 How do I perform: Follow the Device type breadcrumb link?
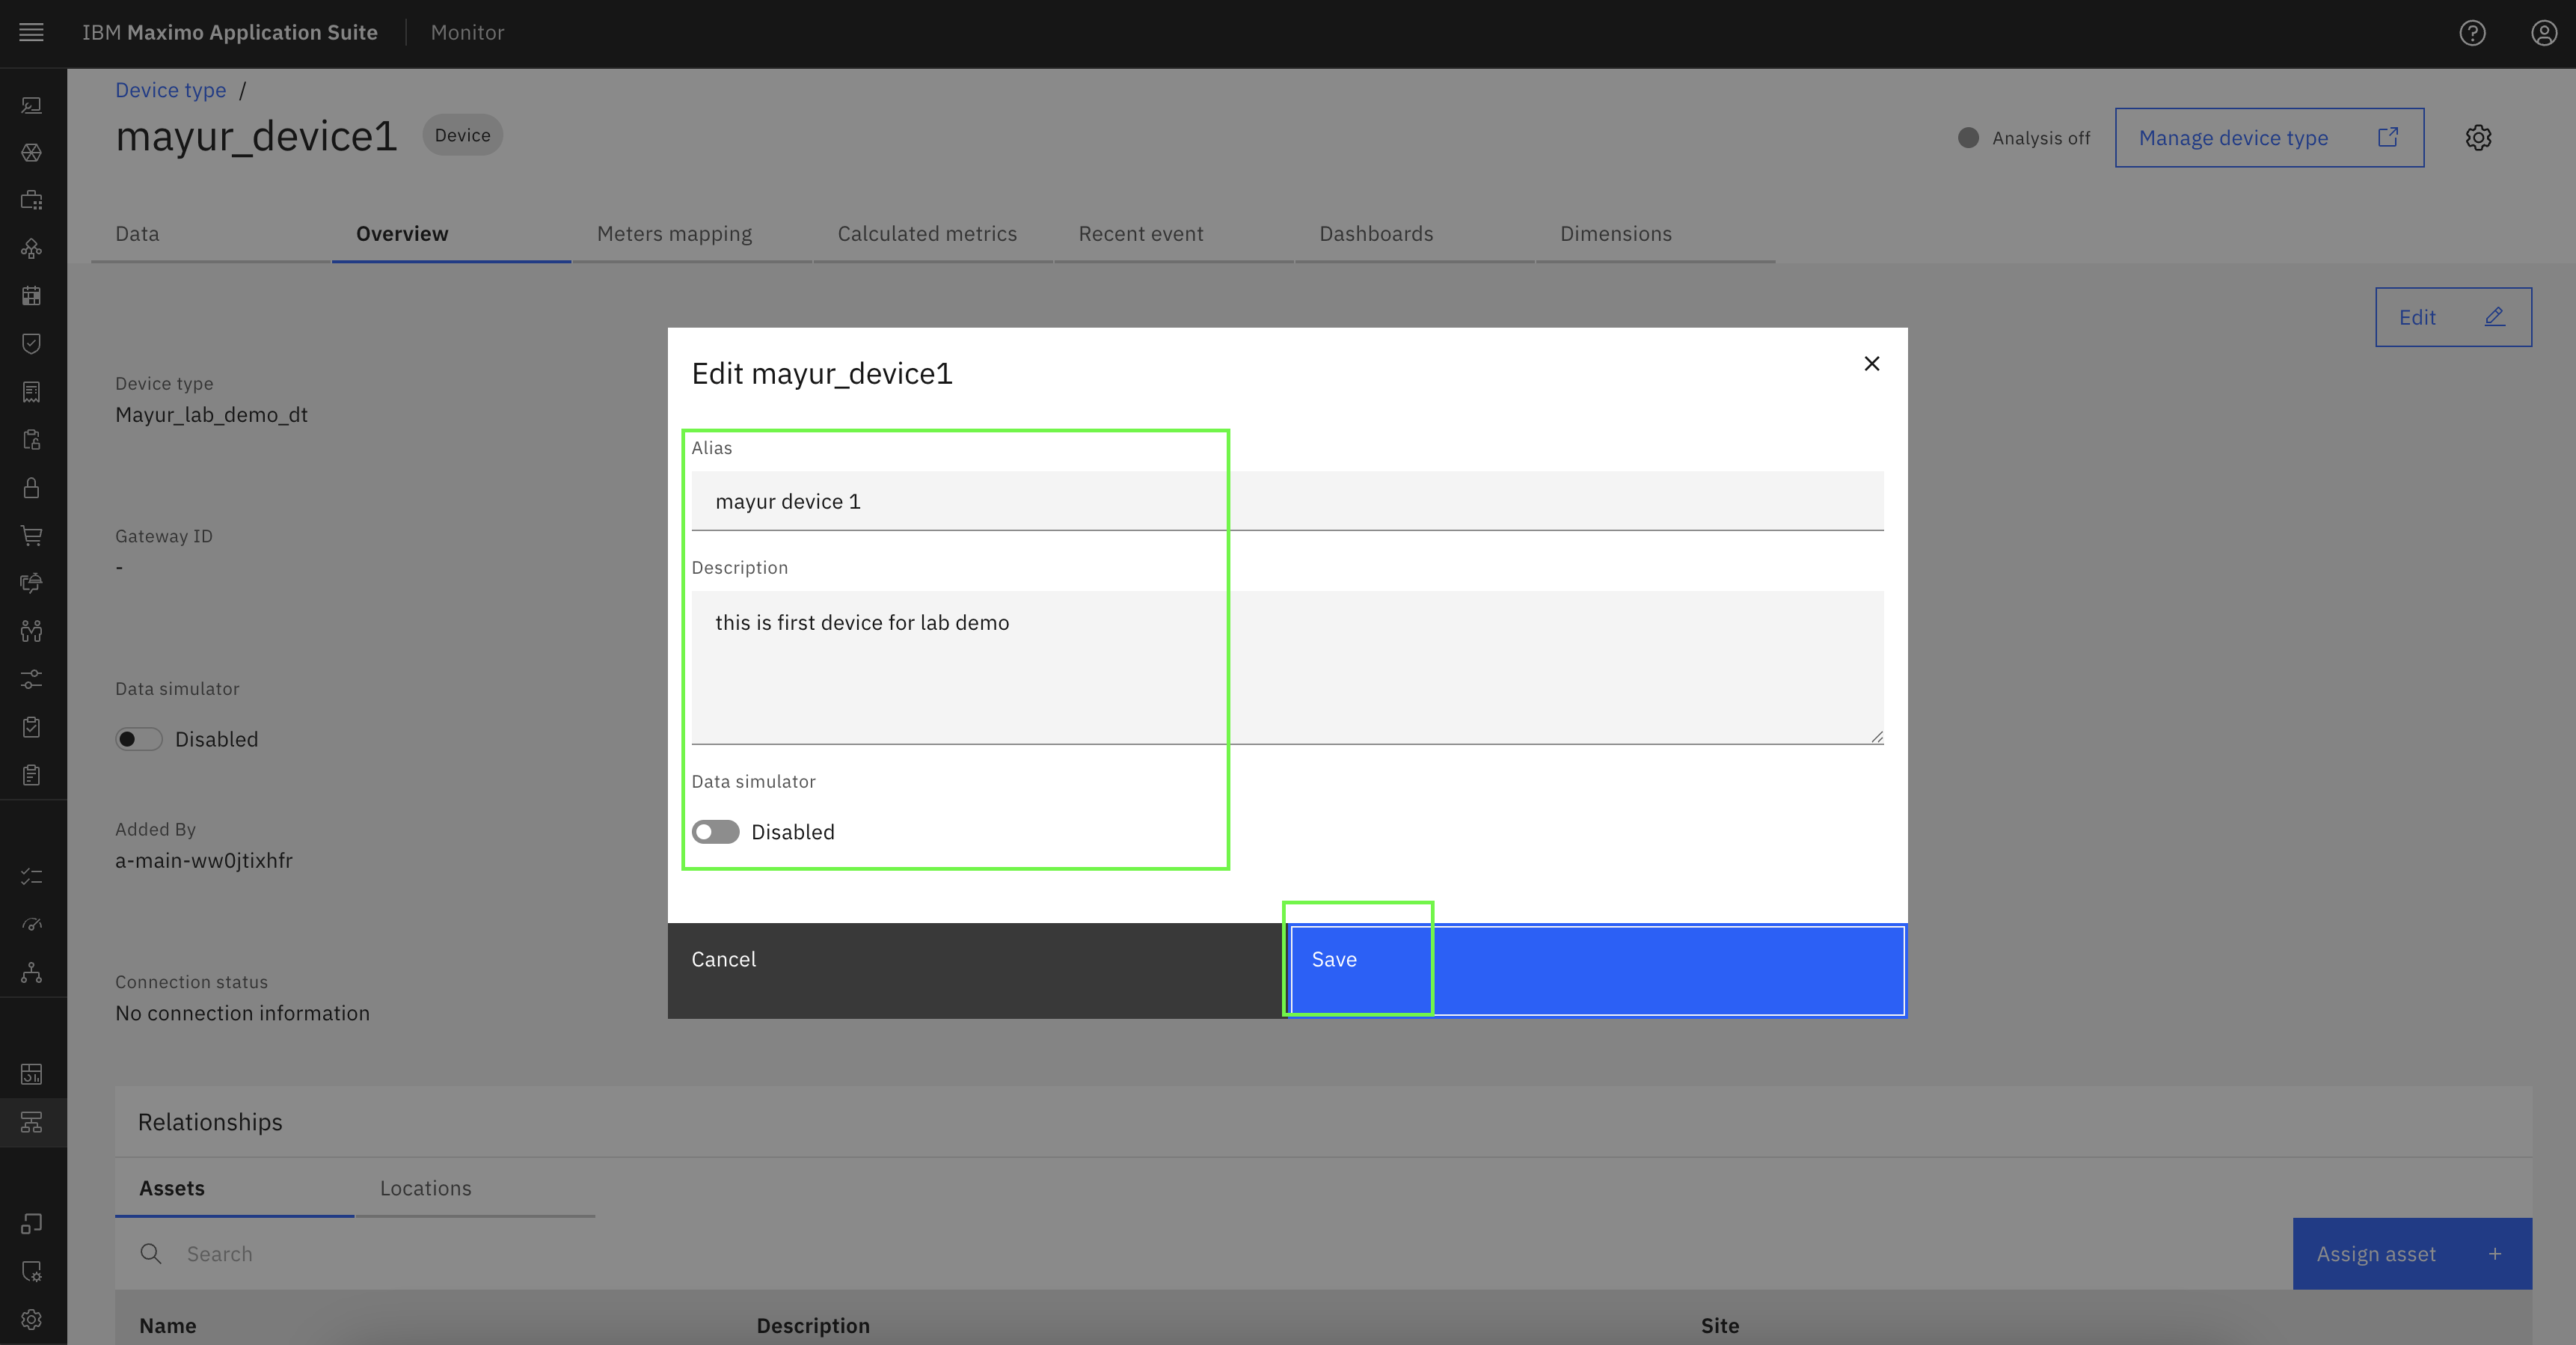point(171,90)
